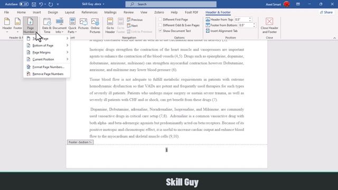The height and width of the screenshot is (190, 338).
Task: Switch to the Review tab
Action: click(x=128, y=12)
